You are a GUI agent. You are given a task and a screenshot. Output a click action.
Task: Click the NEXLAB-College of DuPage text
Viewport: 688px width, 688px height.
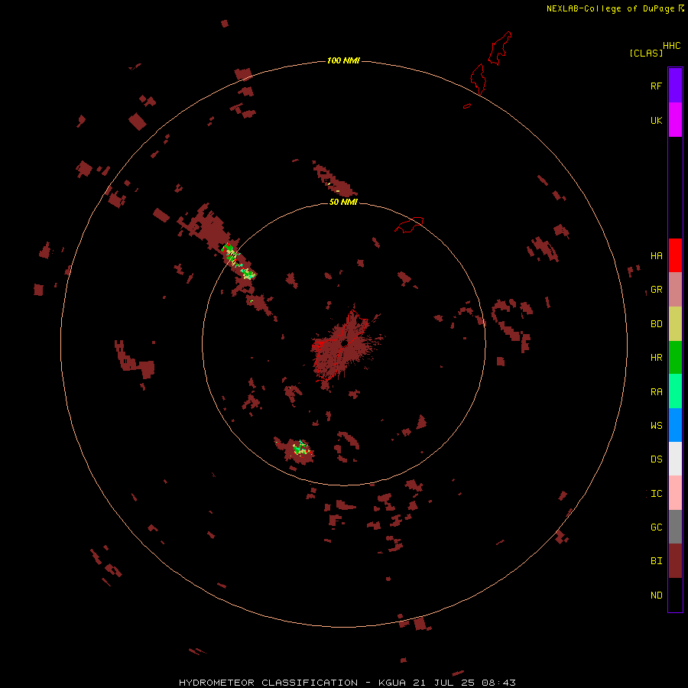click(610, 8)
